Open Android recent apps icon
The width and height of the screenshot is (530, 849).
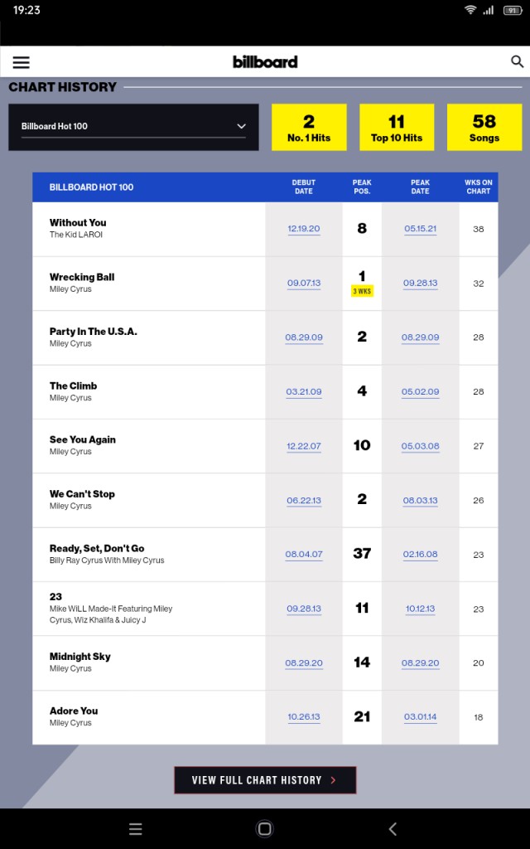tap(136, 828)
